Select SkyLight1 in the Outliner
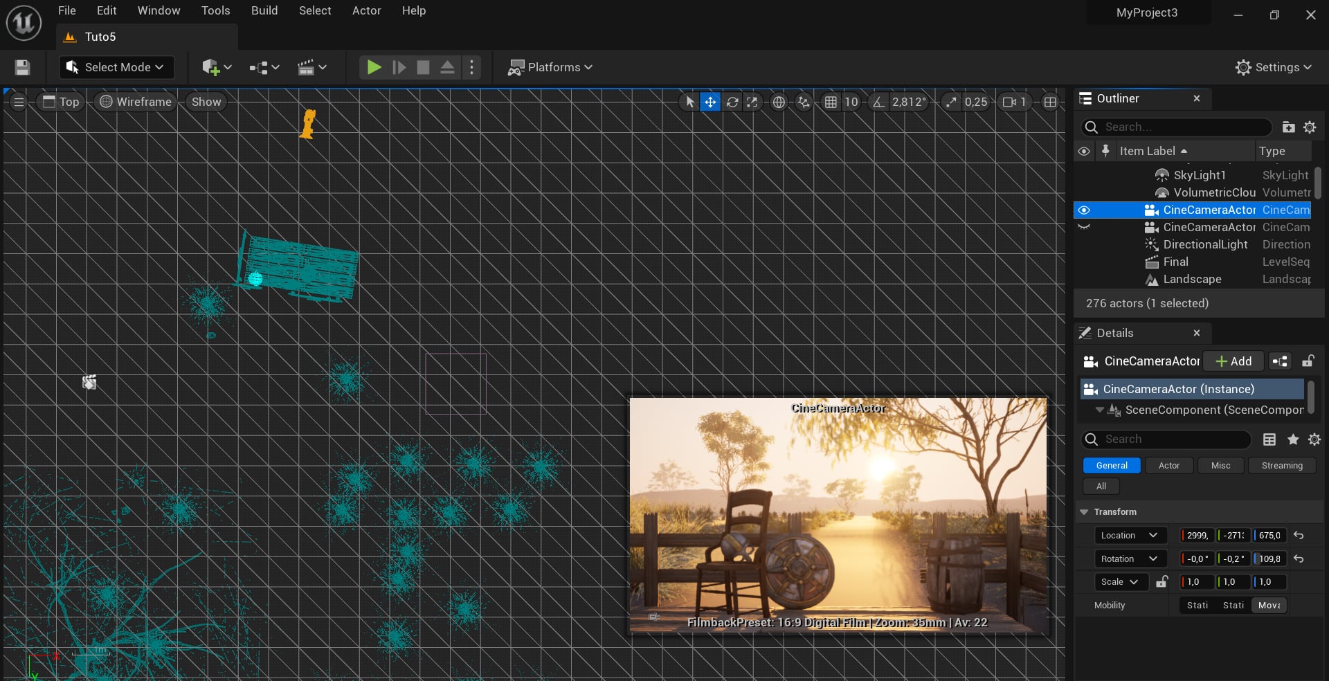Image resolution: width=1329 pixels, height=681 pixels. [x=1199, y=175]
